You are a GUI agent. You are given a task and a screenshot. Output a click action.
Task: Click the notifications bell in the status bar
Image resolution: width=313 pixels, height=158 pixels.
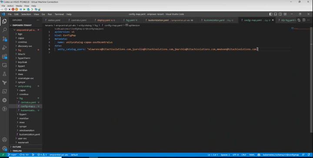(x=309, y=155)
